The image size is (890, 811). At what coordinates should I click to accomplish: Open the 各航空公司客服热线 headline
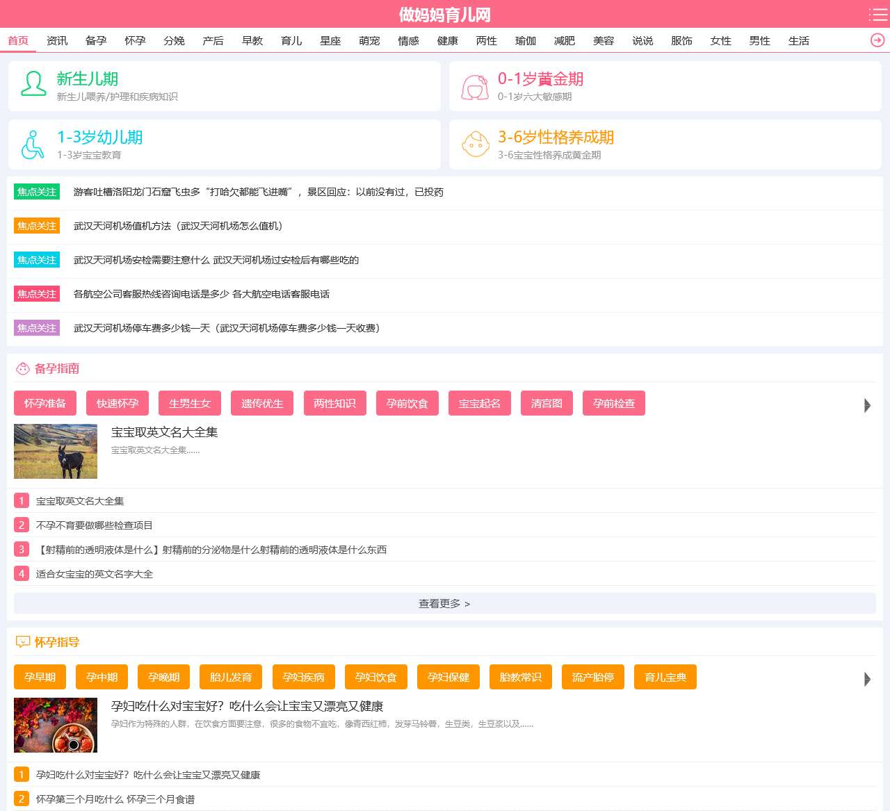click(x=202, y=294)
